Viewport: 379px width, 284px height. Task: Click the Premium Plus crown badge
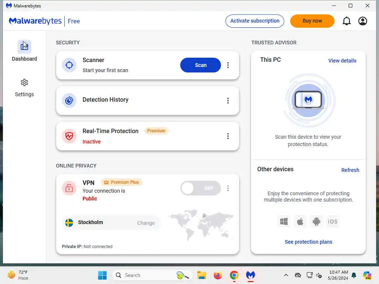(121, 182)
